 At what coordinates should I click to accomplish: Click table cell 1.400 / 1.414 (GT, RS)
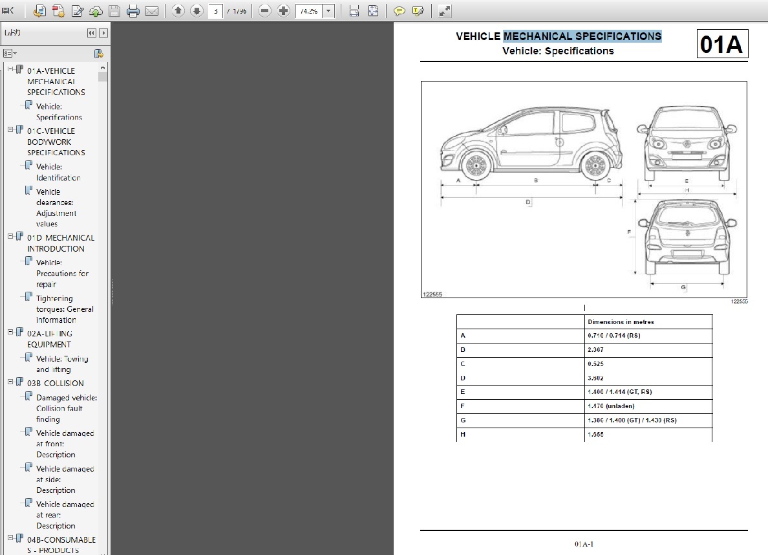click(648, 392)
